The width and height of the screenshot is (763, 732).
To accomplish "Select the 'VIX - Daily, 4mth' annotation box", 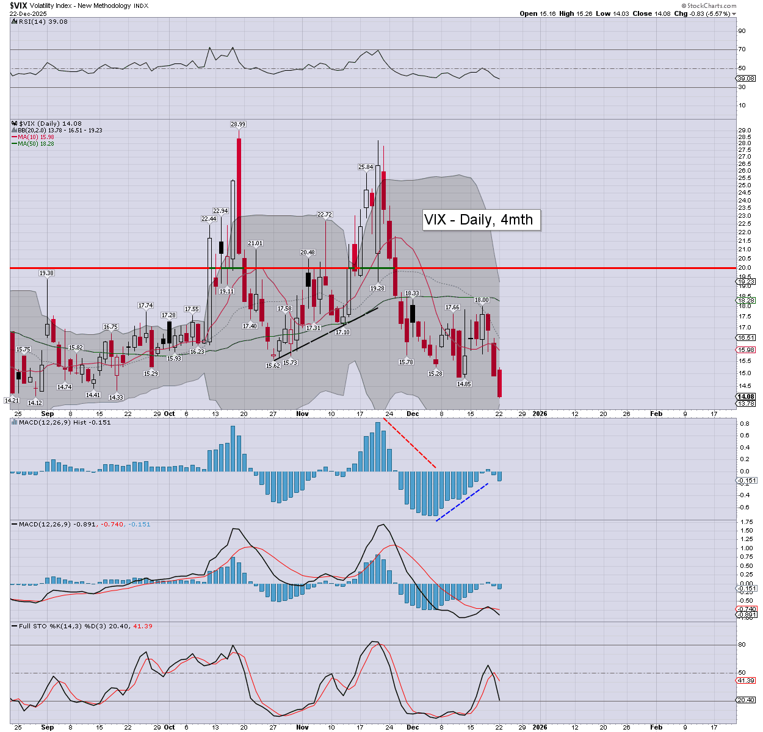I will point(481,220).
